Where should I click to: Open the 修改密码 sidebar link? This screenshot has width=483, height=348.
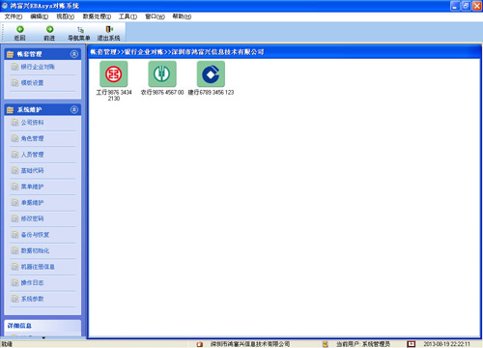[32, 218]
